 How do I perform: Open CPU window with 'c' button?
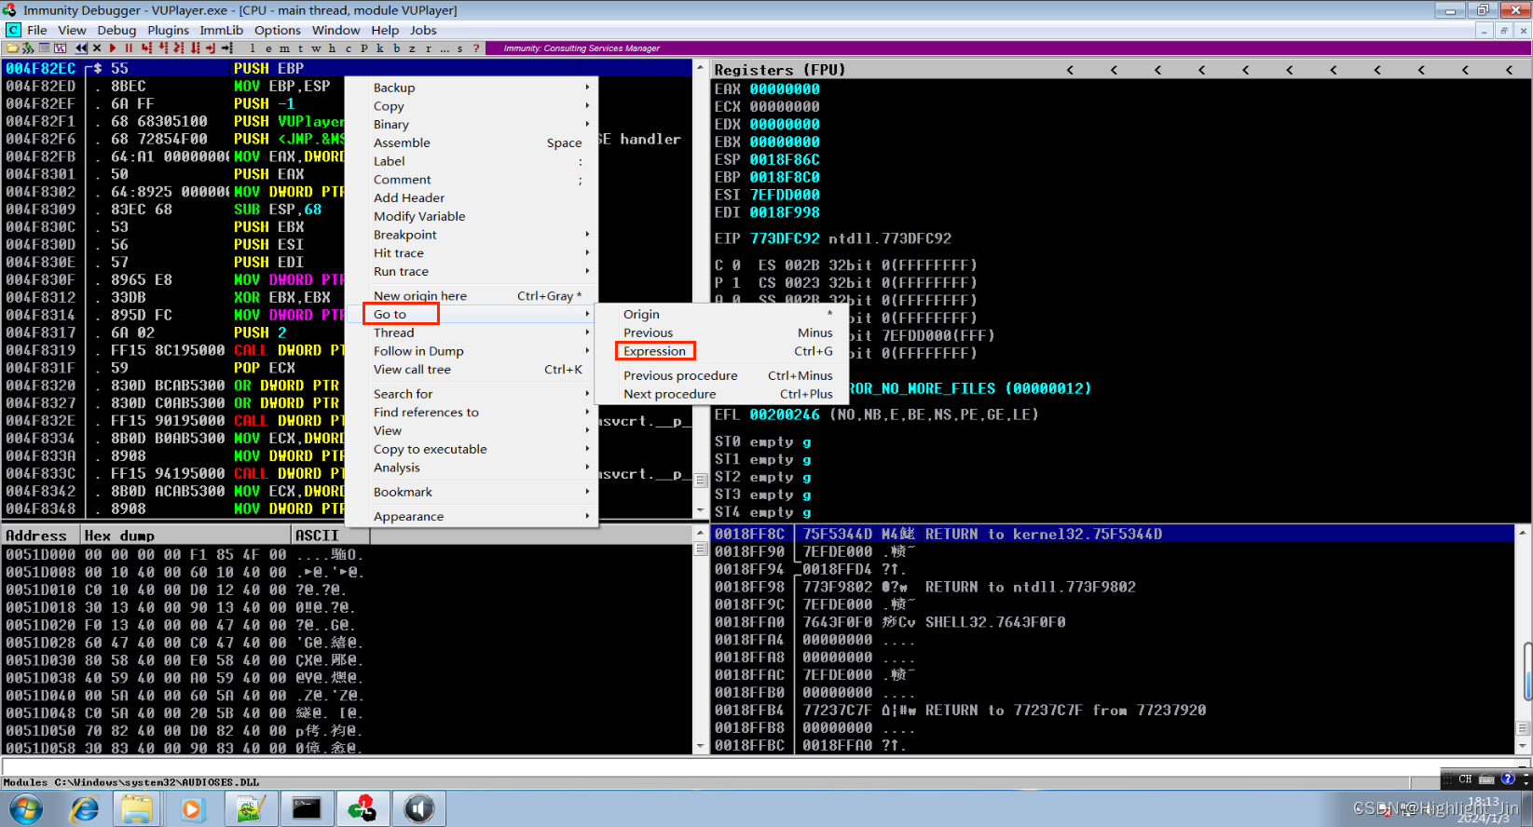349,47
